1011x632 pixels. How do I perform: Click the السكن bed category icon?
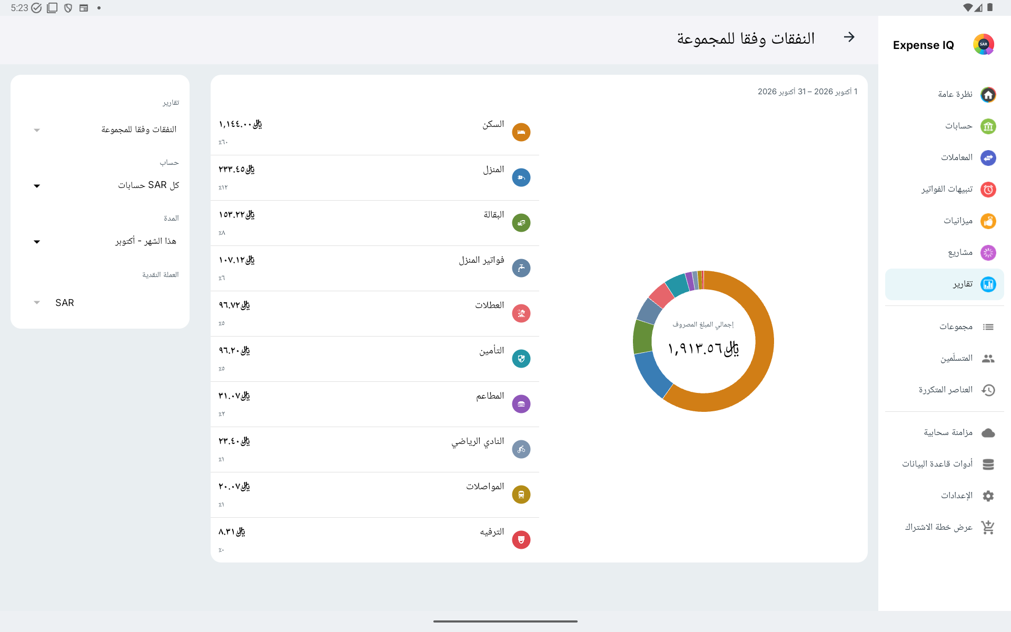point(521,132)
